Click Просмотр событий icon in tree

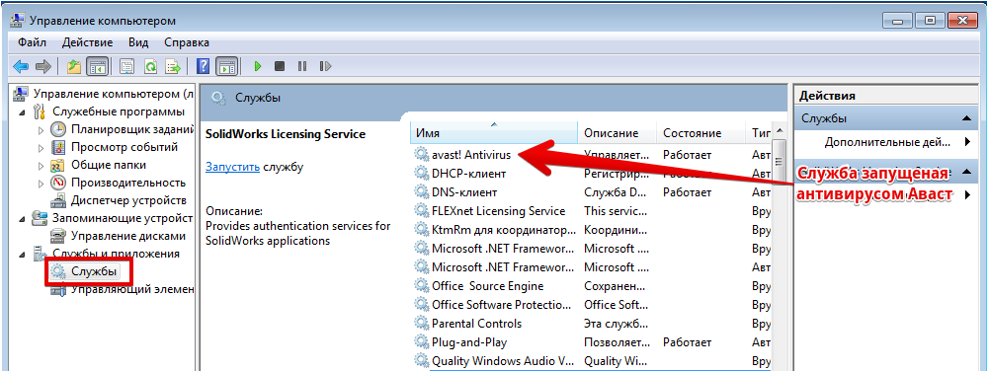(58, 147)
